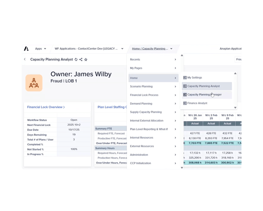Open the Financial Lock Overview link
Screen dimensions: 263x211
coord(46,107)
